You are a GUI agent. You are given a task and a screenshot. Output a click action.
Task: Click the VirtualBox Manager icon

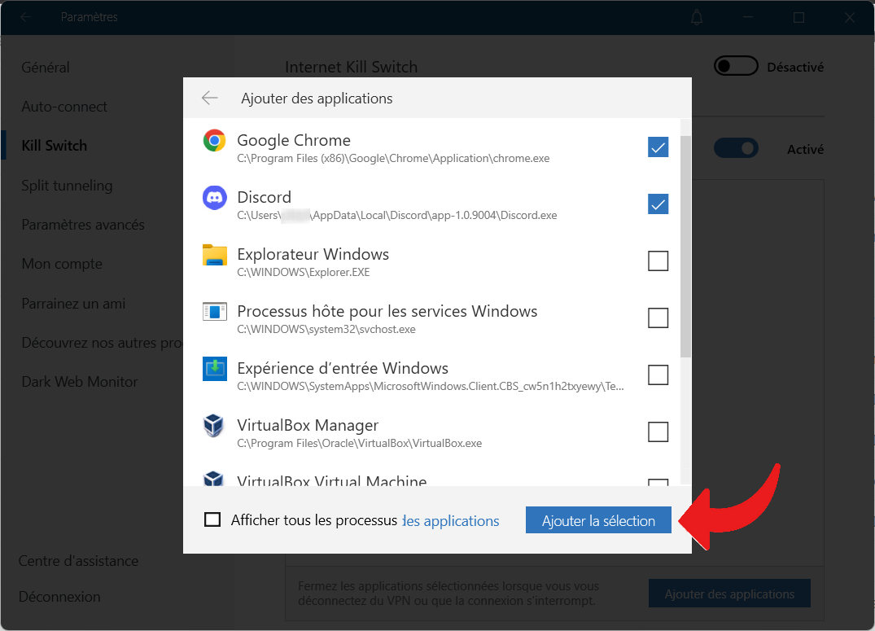click(214, 426)
